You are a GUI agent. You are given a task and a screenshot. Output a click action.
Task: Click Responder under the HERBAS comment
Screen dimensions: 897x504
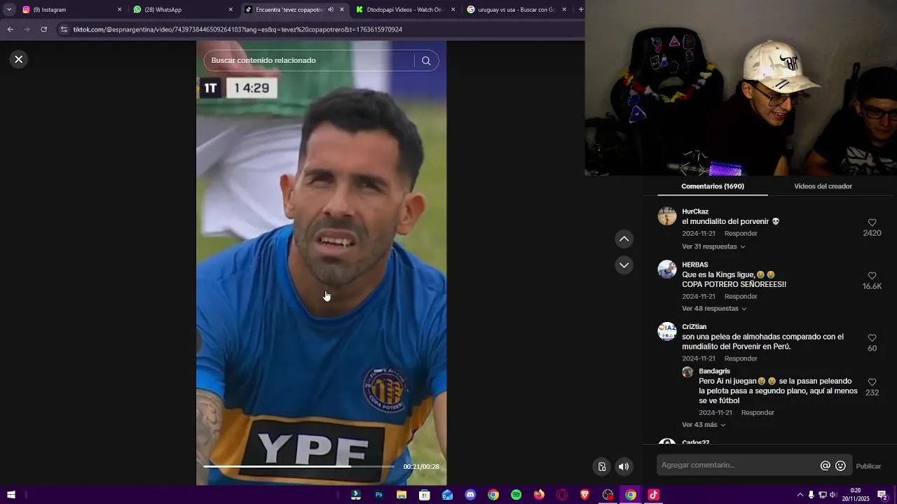(741, 297)
